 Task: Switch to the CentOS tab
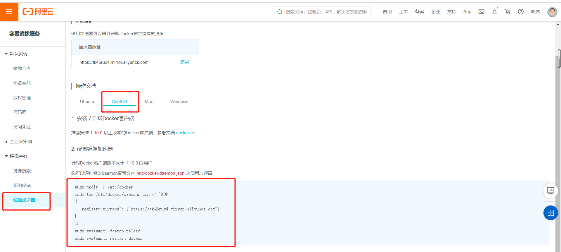point(120,101)
